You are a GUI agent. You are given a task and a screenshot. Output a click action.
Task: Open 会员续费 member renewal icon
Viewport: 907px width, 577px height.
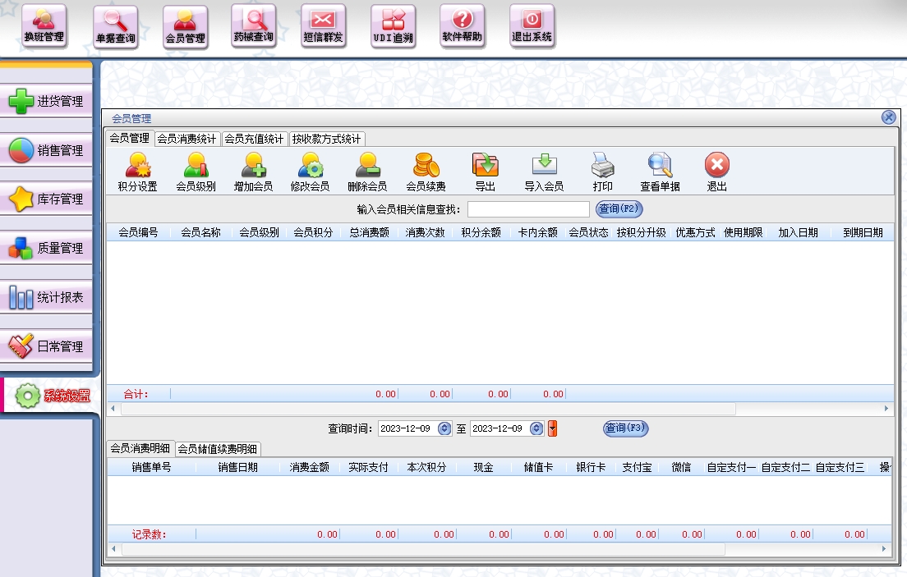tap(426, 166)
